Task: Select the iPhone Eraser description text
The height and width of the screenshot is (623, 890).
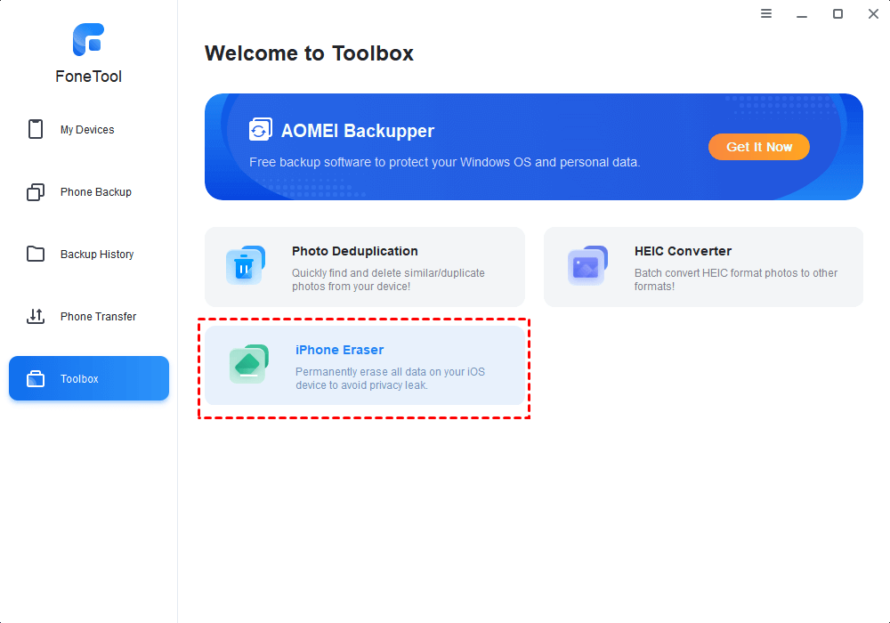Action: click(390, 378)
